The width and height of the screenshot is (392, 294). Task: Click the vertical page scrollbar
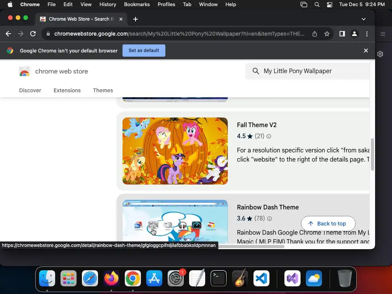pos(372,154)
